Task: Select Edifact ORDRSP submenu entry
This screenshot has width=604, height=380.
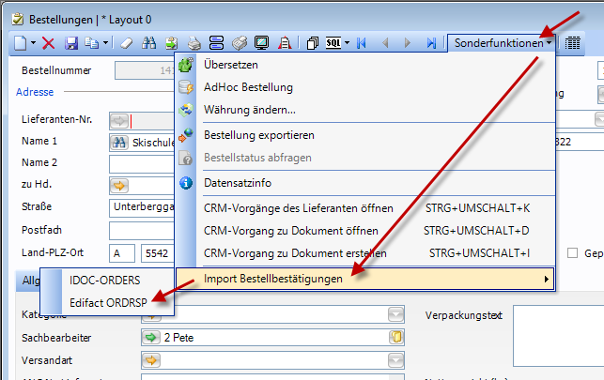Action: click(x=109, y=302)
